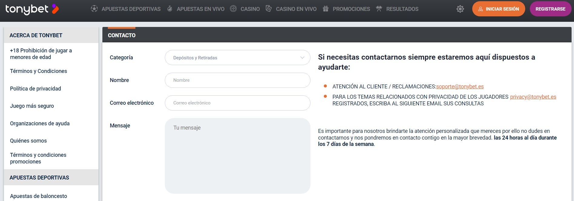Open the soporte@tonybet.es email link

click(x=460, y=87)
